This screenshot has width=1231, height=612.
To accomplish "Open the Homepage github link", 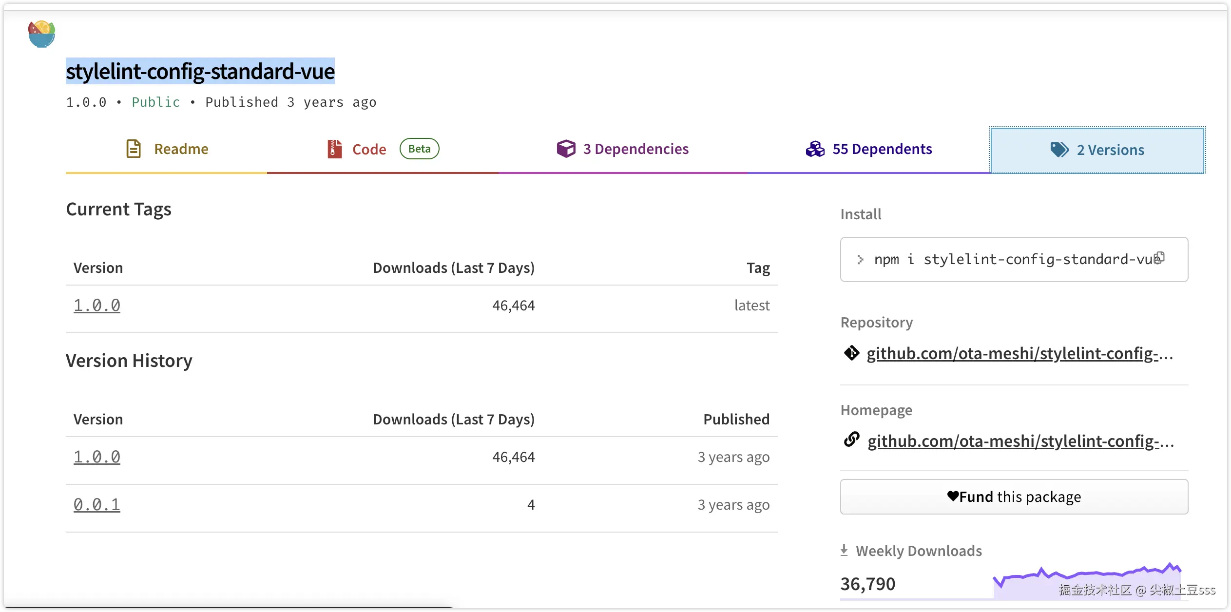I will click(x=1020, y=441).
